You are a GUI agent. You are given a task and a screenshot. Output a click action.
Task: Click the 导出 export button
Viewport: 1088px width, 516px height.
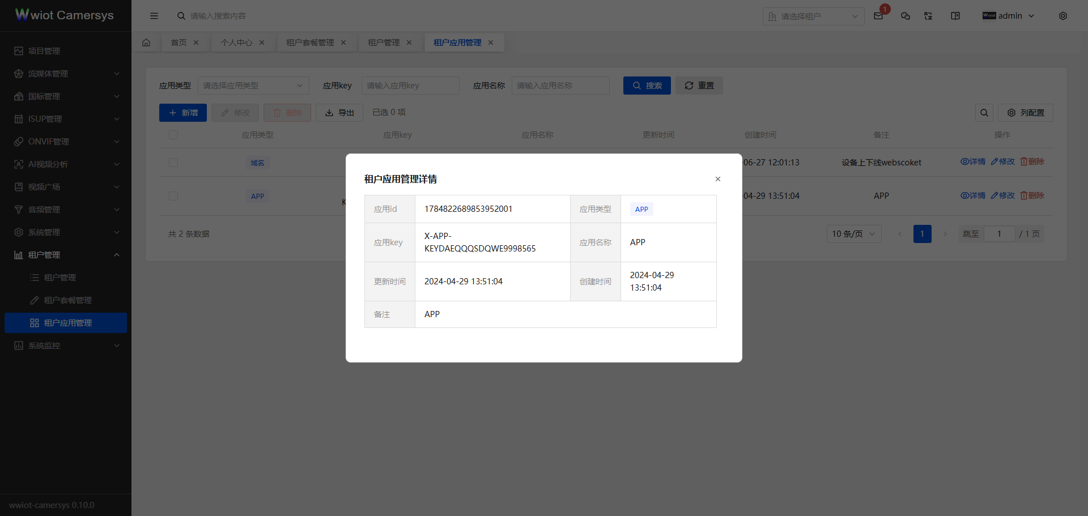pos(339,113)
